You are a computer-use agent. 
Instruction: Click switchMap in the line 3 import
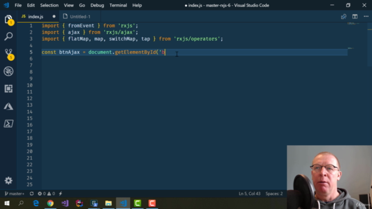click(x=122, y=39)
